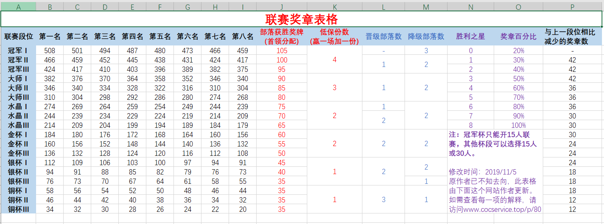Select the 第七名 header cell
The width and height of the screenshot is (604, 224).
(x=215, y=37)
